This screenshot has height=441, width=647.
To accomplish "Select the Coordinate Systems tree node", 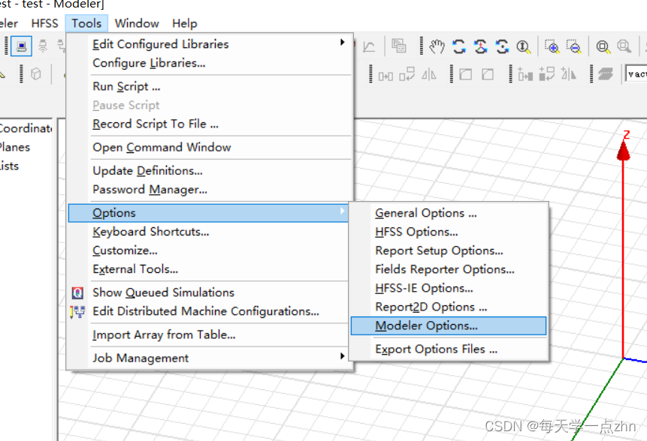I will point(26,128).
